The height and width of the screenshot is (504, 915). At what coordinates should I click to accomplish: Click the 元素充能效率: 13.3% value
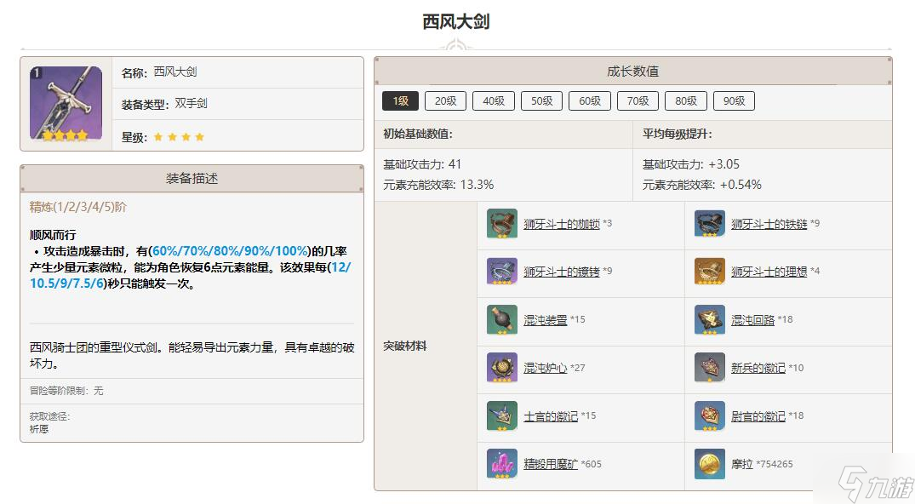tap(438, 185)
